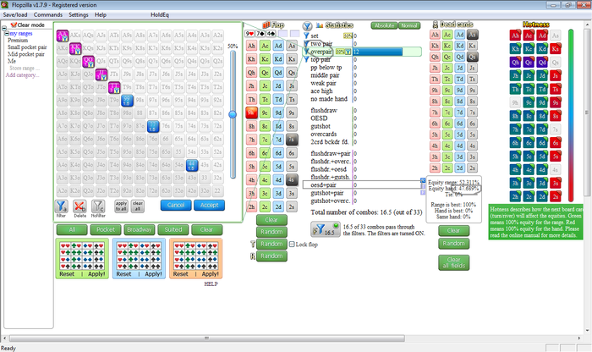Click the Me range in sidebar
This screenshot has height=352, width=592.
coord(12,61)
